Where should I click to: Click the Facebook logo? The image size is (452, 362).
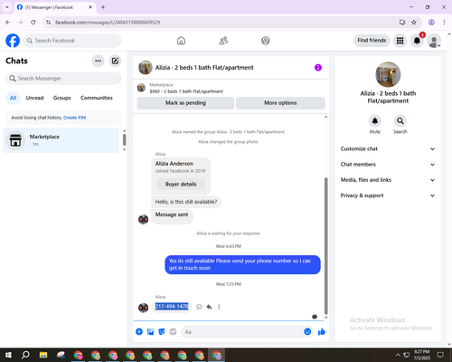click(13, 41)
